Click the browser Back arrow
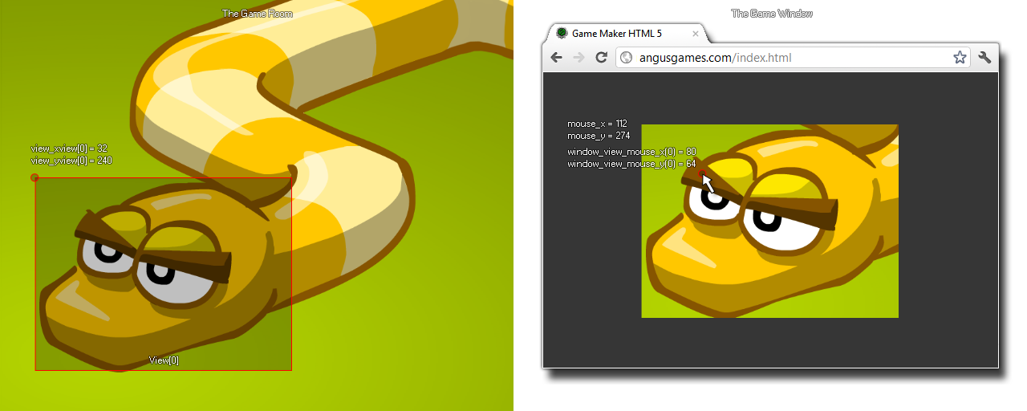The width and height of the screenshot is (1027, 411). pyautogui.click(x=556, y=57)
